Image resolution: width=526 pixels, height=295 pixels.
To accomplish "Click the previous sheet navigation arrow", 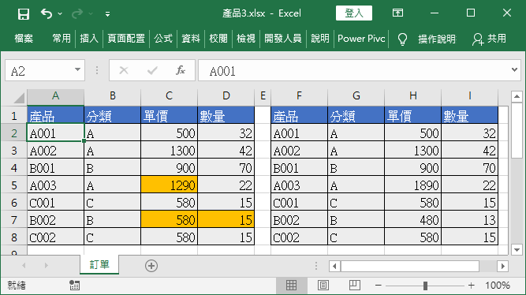I will coord(24,266).
